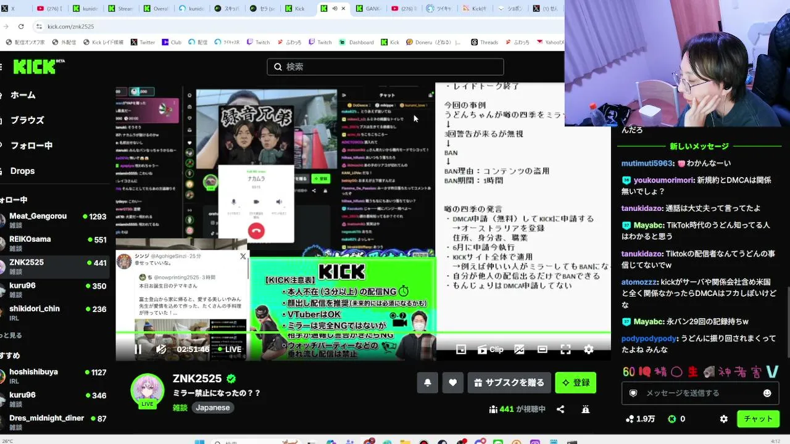This screenshot has width=790, height=444.
Task: Insert the 60 IQ chat emote
Action: [629, 372]
